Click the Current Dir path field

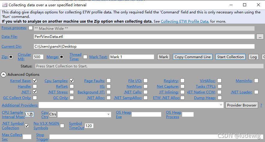point(144,46)
